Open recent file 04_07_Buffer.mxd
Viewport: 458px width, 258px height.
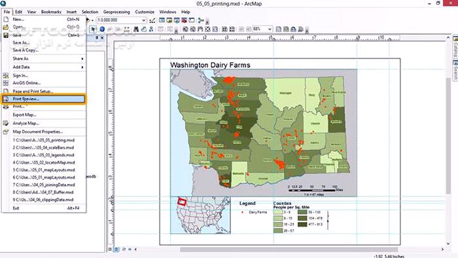[44, 193]
